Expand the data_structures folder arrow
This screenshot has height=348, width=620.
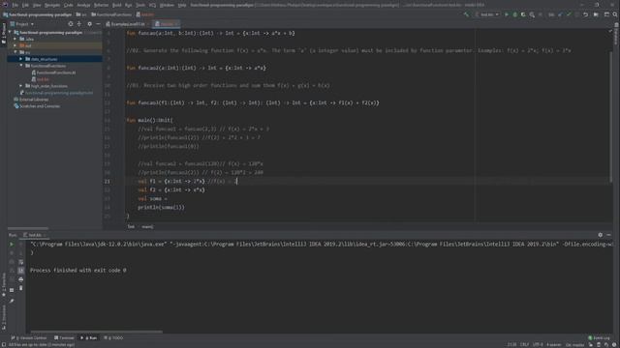(21, 59)
